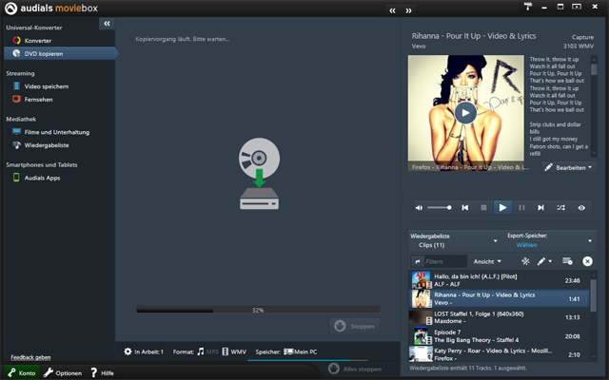Click the phone icon beside Audials Apps
This screenshot has width=609, height=380.
16,178
